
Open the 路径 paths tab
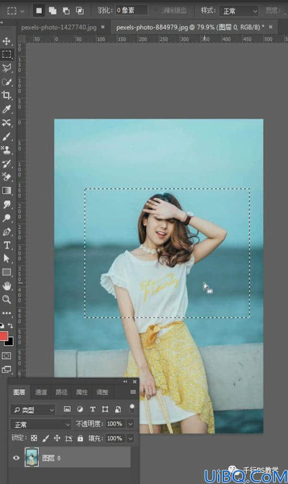point(61,392)
